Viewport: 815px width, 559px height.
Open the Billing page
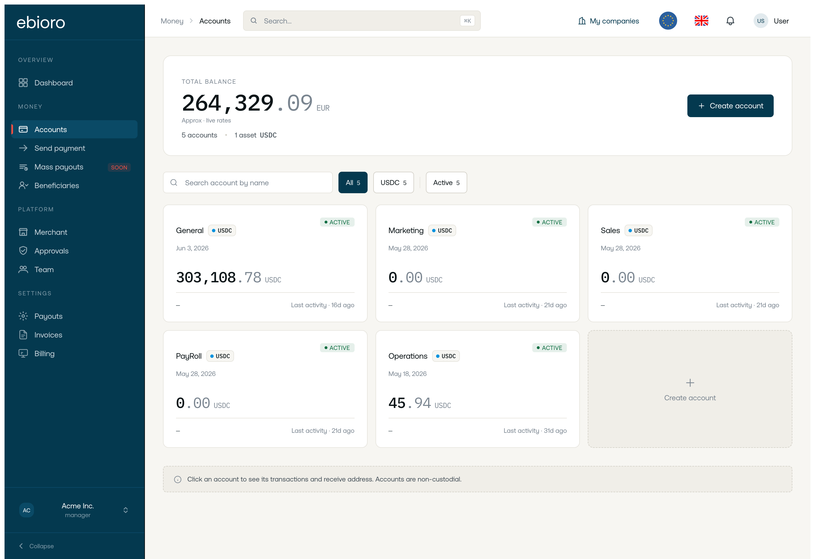74,353
